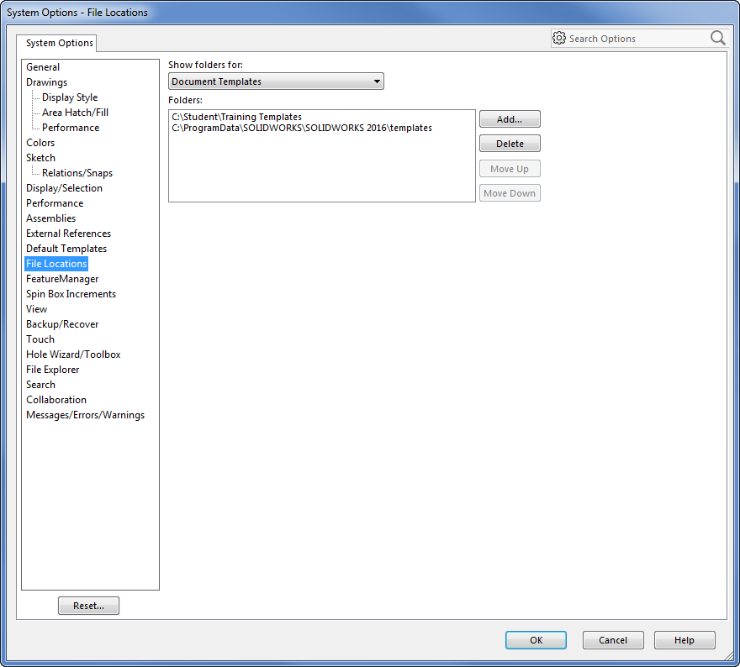Select top-level Performance below Display/Selection

point(55,203)
